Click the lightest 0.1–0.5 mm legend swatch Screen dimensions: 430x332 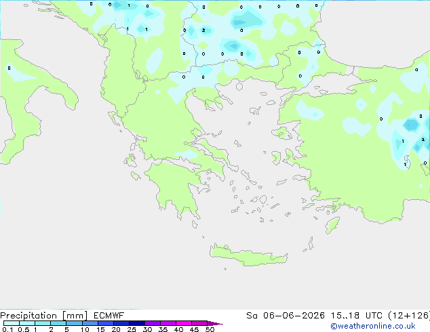12,323
